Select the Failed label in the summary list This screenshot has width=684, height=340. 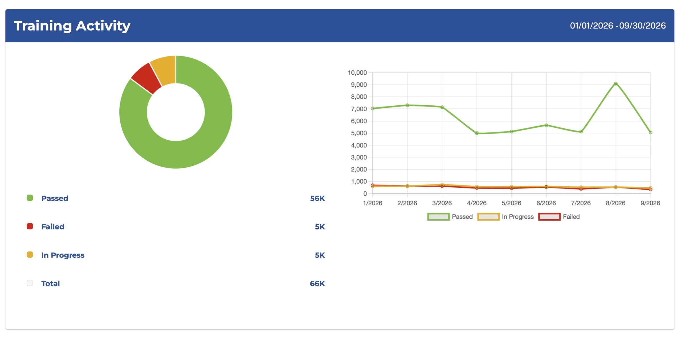(x=53, y=227)
